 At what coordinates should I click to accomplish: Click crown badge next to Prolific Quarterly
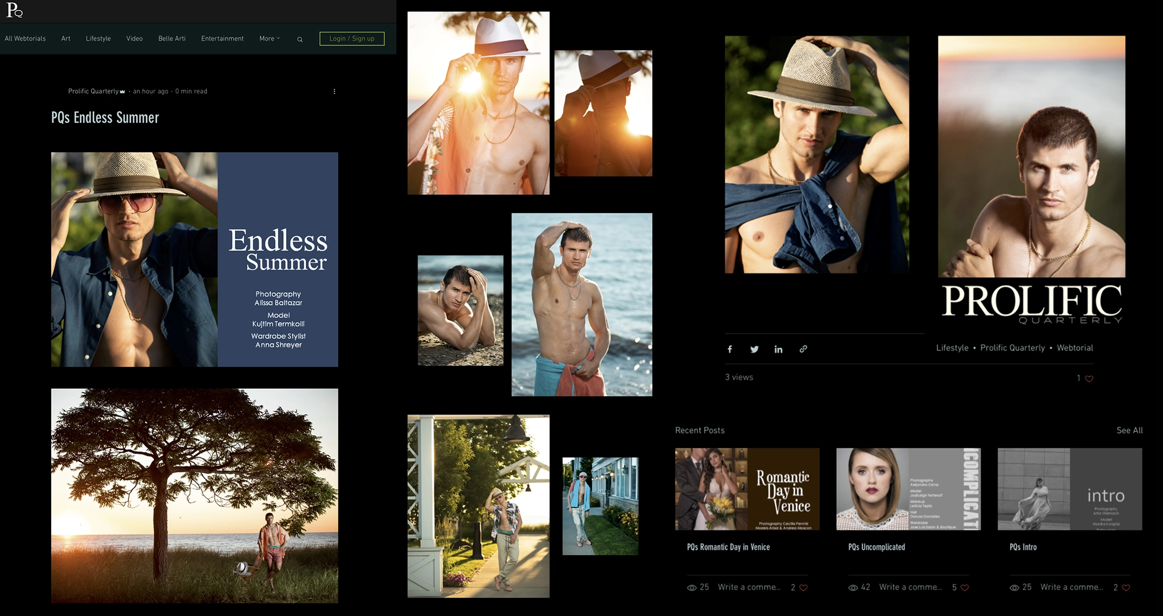(x=122, y=92)
